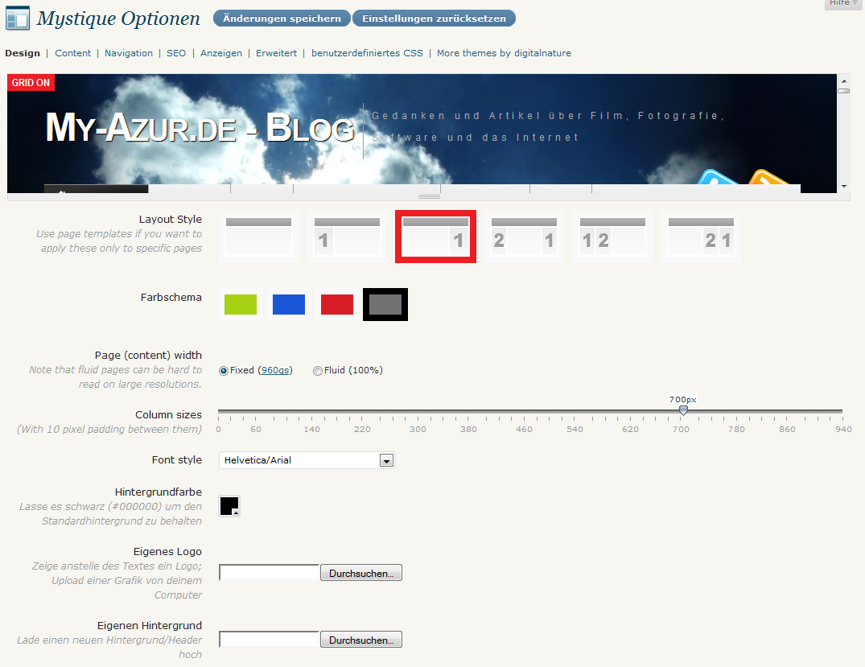Choose the two left sidebars layout
This screenshot has height=667, width=865.
[x=612, y=236]
